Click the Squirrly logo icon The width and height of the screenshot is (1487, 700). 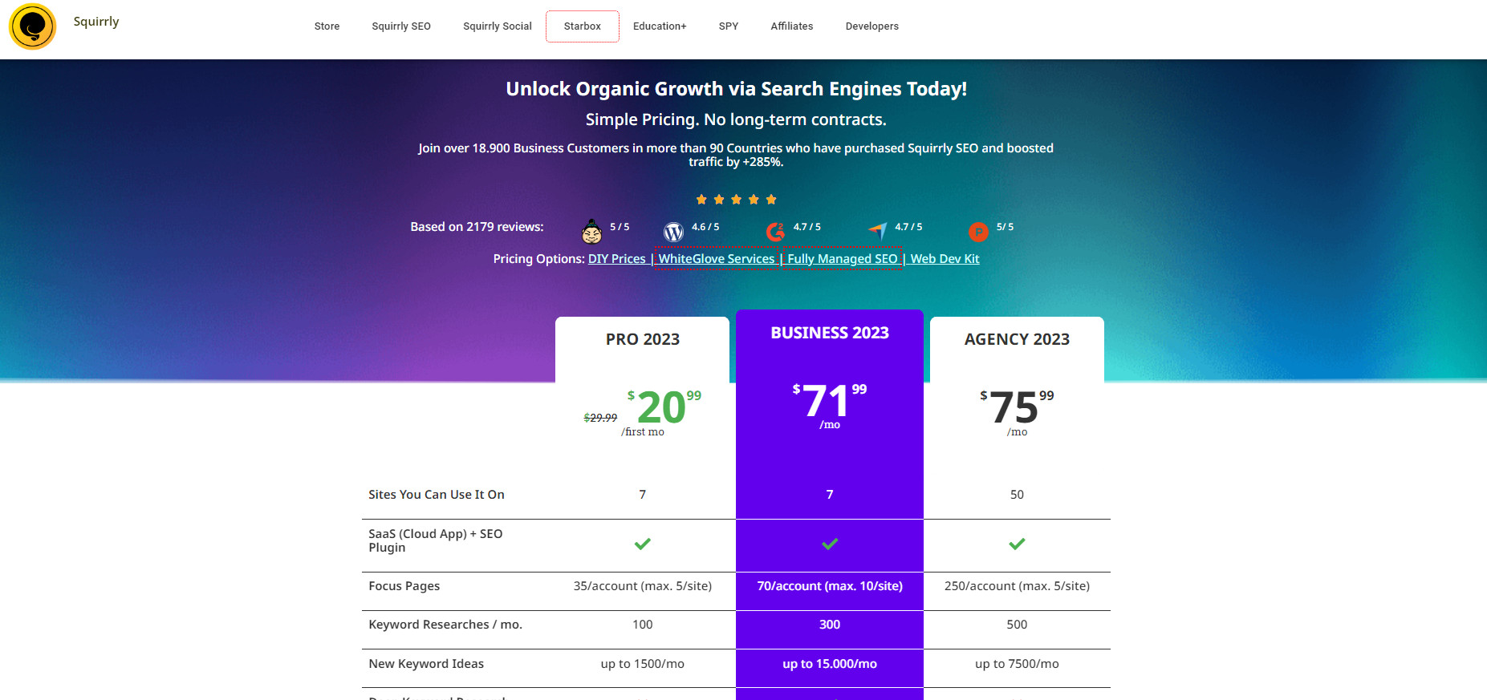pos(32,26)
